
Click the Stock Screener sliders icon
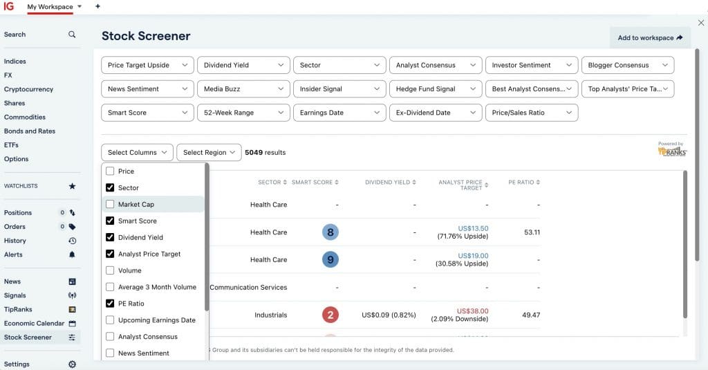(x=72, y=337)
